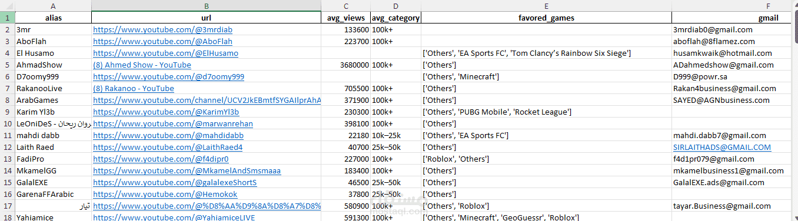The width and height of the screenshot is (798, 221).
Task: Select the '10k–25k' category cell
Action: click(395, 136)
